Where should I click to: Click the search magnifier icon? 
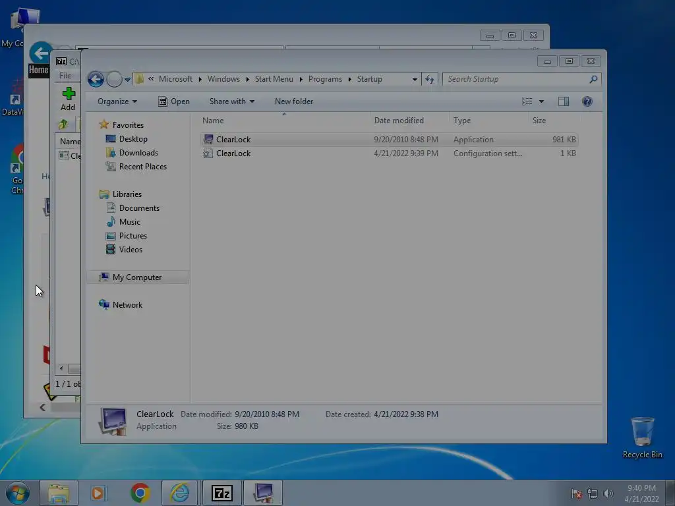pyautogui.click(x=593, y=79)
